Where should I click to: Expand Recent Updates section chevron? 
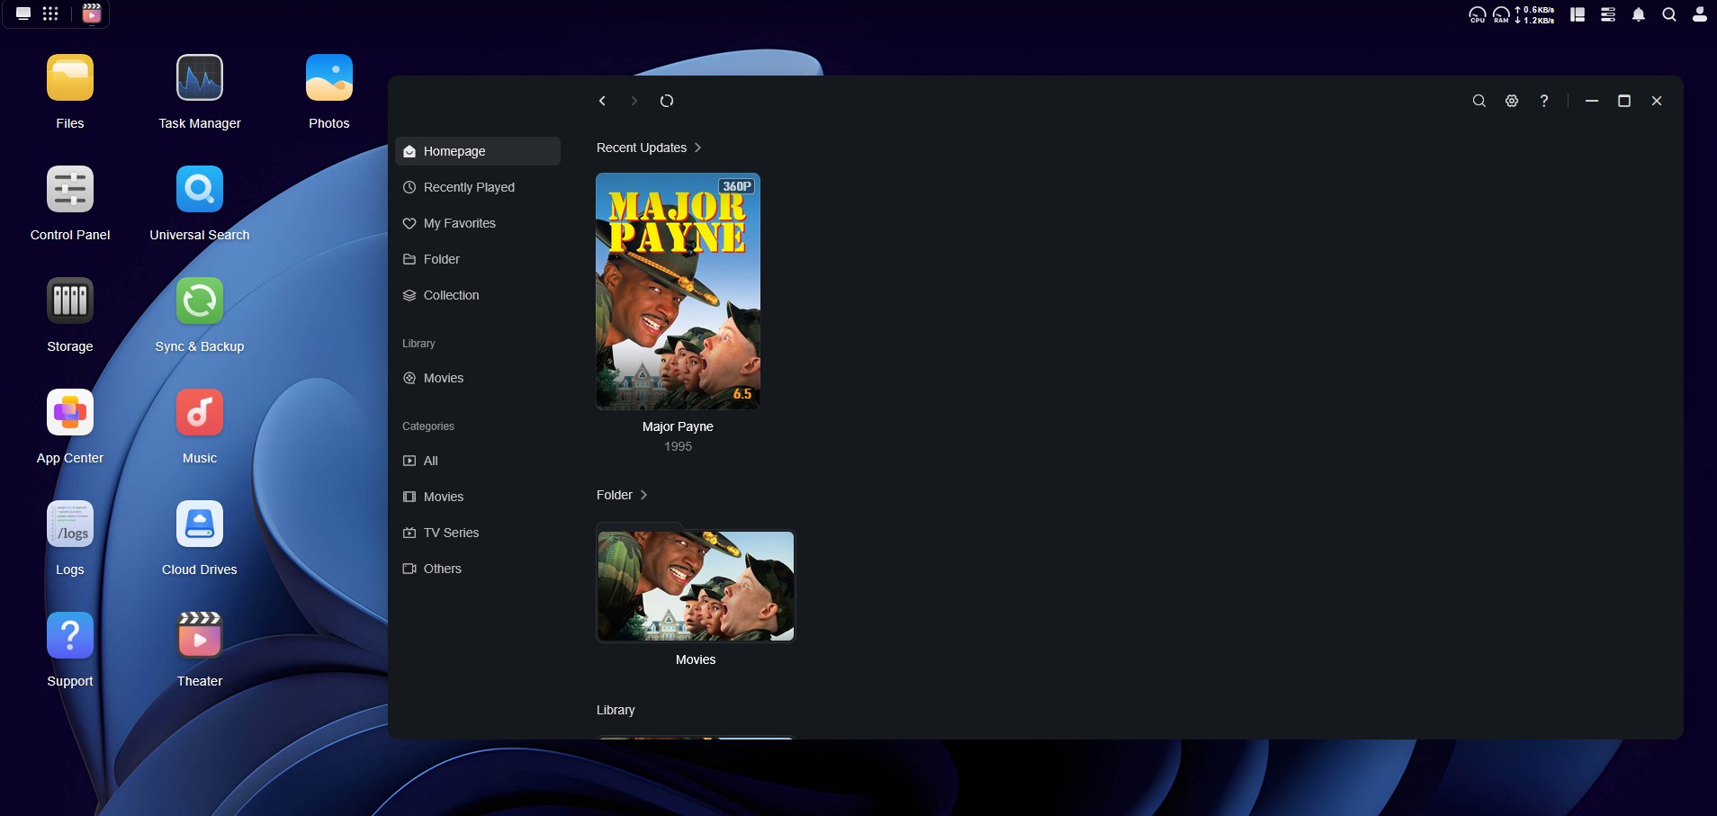click(x=697, y=148)
